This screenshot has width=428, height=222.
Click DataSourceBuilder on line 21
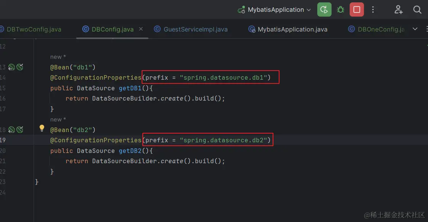(125, 161)
